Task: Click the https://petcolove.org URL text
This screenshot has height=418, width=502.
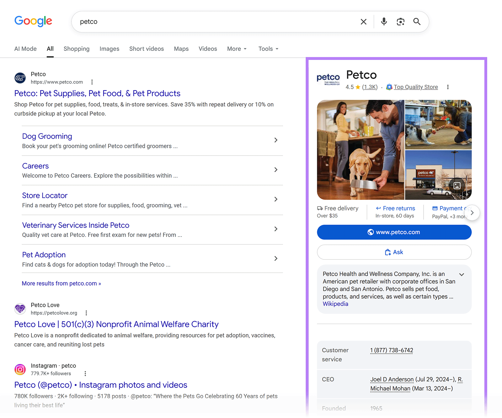Action: tap(54, 313)
